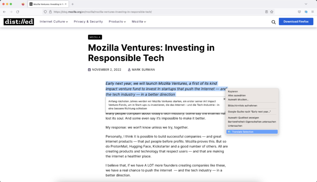Reload the page with the refresh icon
Image resolution: width=317 pixels, height=182 pixels.
coord(18,12)
